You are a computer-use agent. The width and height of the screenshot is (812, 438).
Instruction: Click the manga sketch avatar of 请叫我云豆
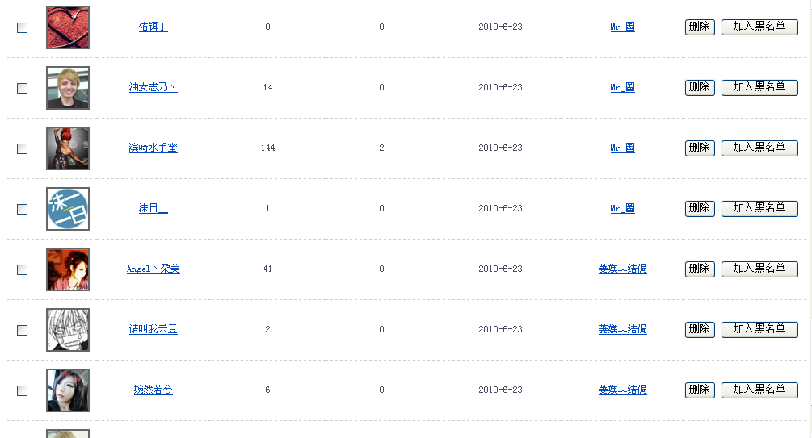68,330
